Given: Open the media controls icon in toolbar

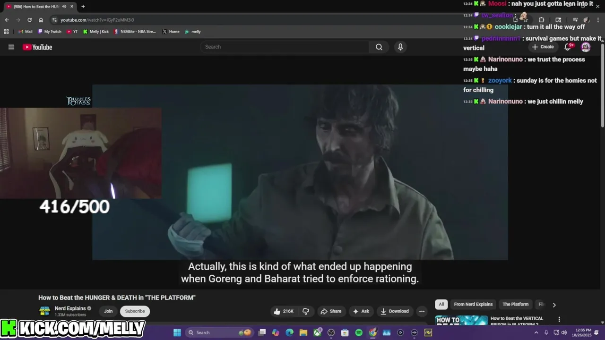Looking at the screenshot, I should (x=575, y=20).
